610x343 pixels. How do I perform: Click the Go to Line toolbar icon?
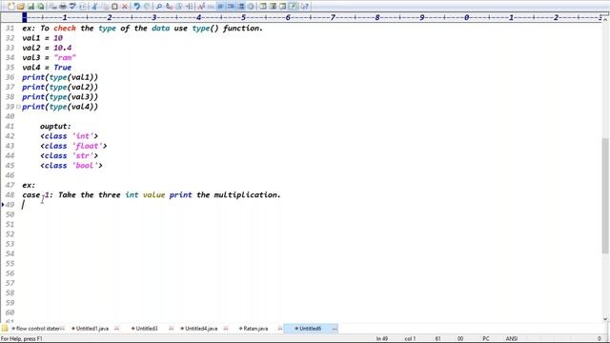click(189, 7)
